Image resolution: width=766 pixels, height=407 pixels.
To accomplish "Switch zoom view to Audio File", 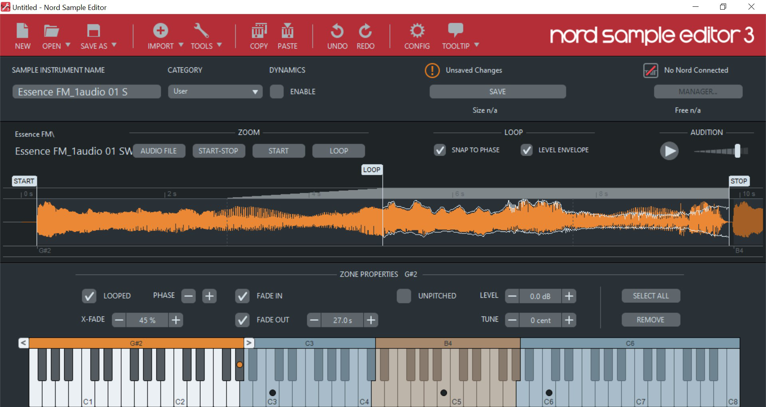I will pyautogui.click(x=159, y=151).
